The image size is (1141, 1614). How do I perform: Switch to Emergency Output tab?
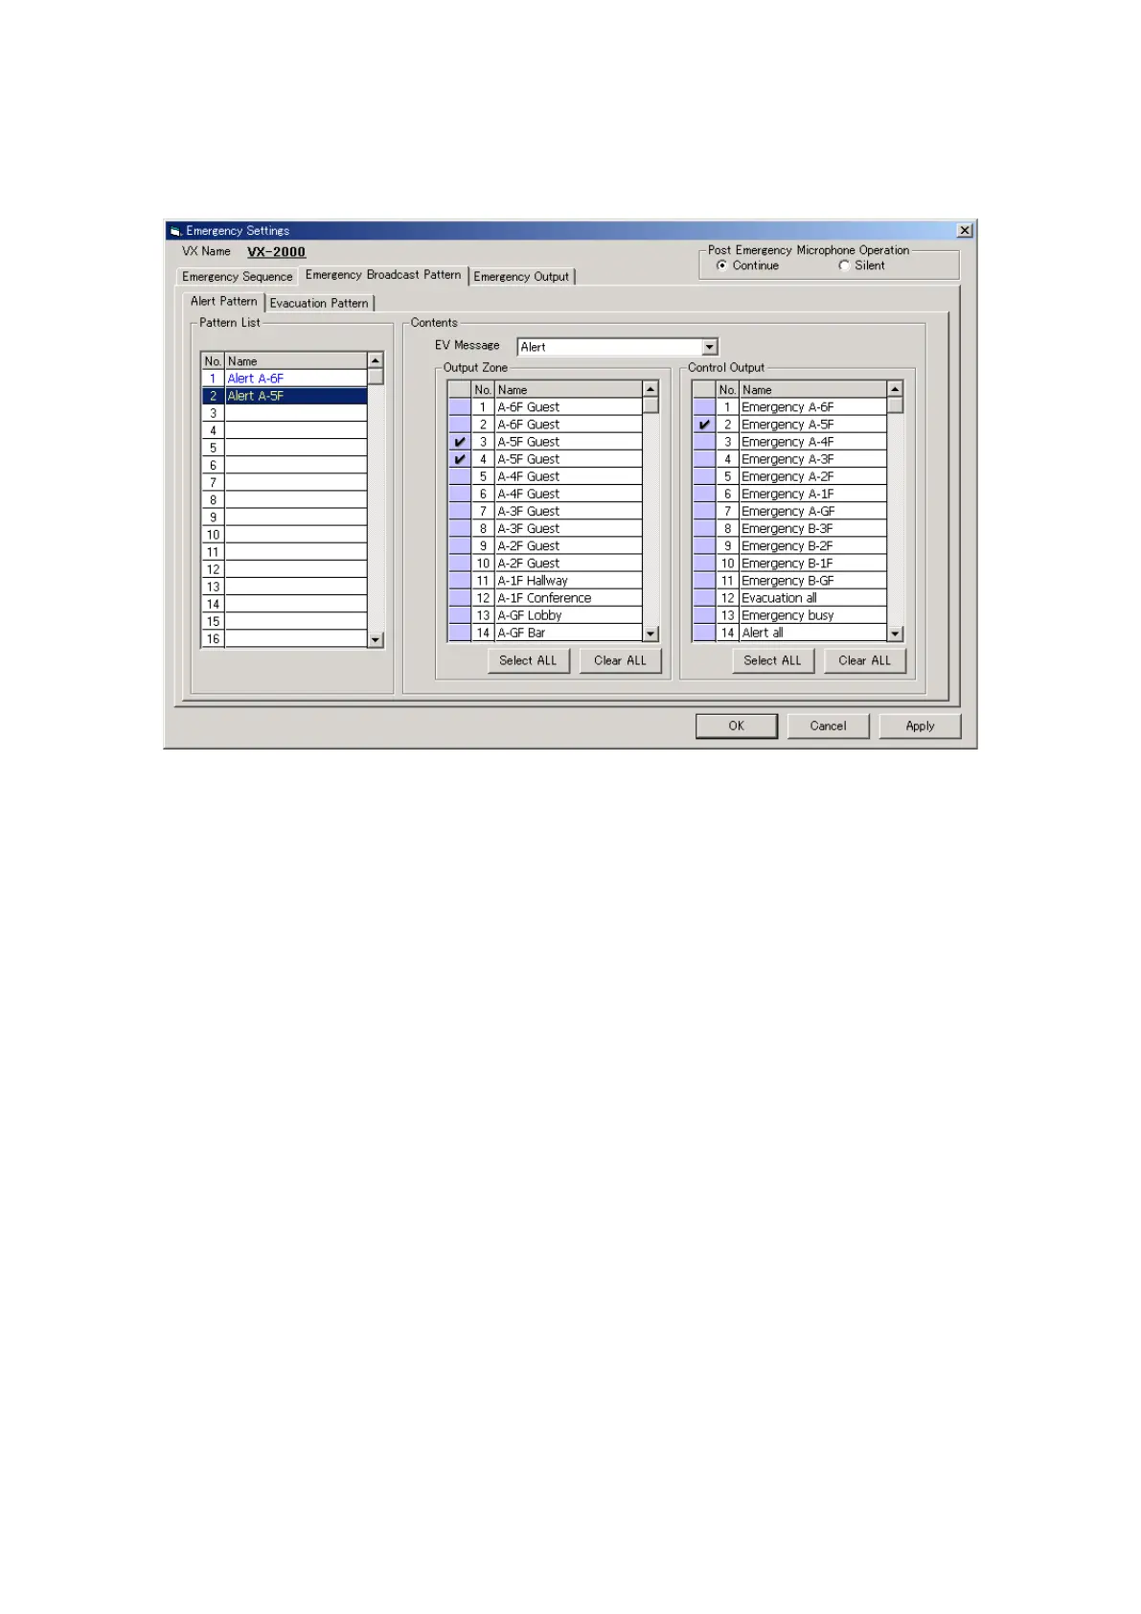coord(521,277)
